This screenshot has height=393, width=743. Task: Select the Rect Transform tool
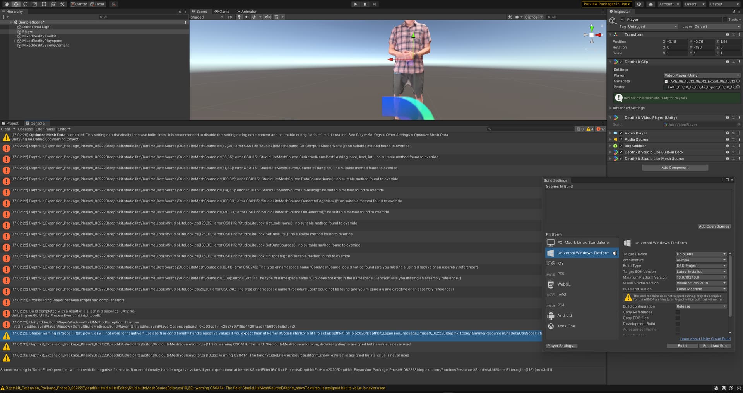click(x=44, y=4)
